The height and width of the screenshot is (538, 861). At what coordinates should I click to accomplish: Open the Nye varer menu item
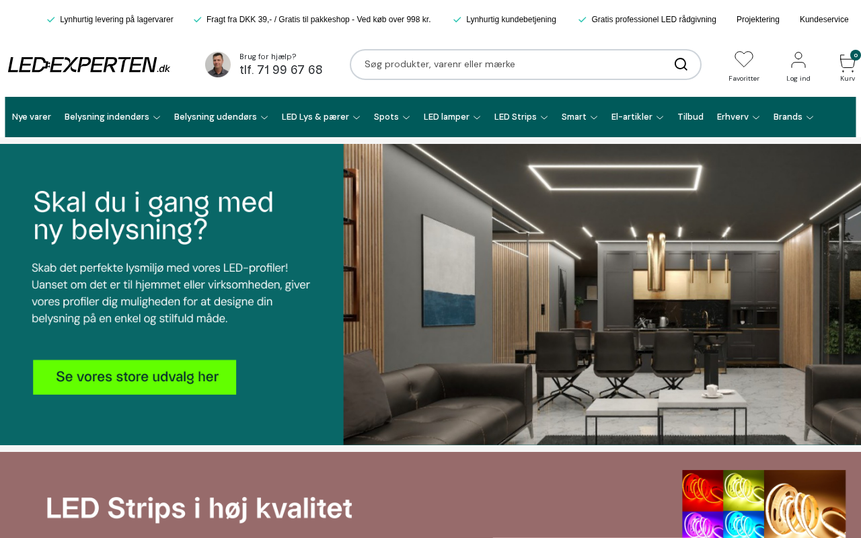(x=32, y=117)
